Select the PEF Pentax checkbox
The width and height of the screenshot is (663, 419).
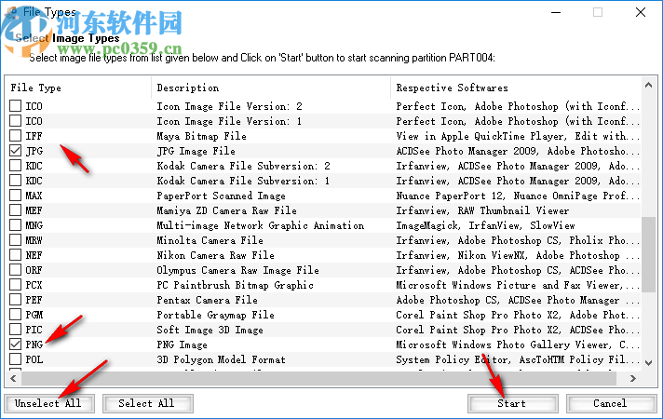click(x=15, y=299)
